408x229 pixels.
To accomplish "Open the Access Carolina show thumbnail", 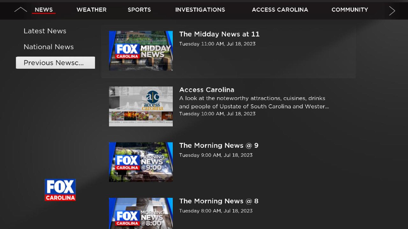I will [141, 106].
